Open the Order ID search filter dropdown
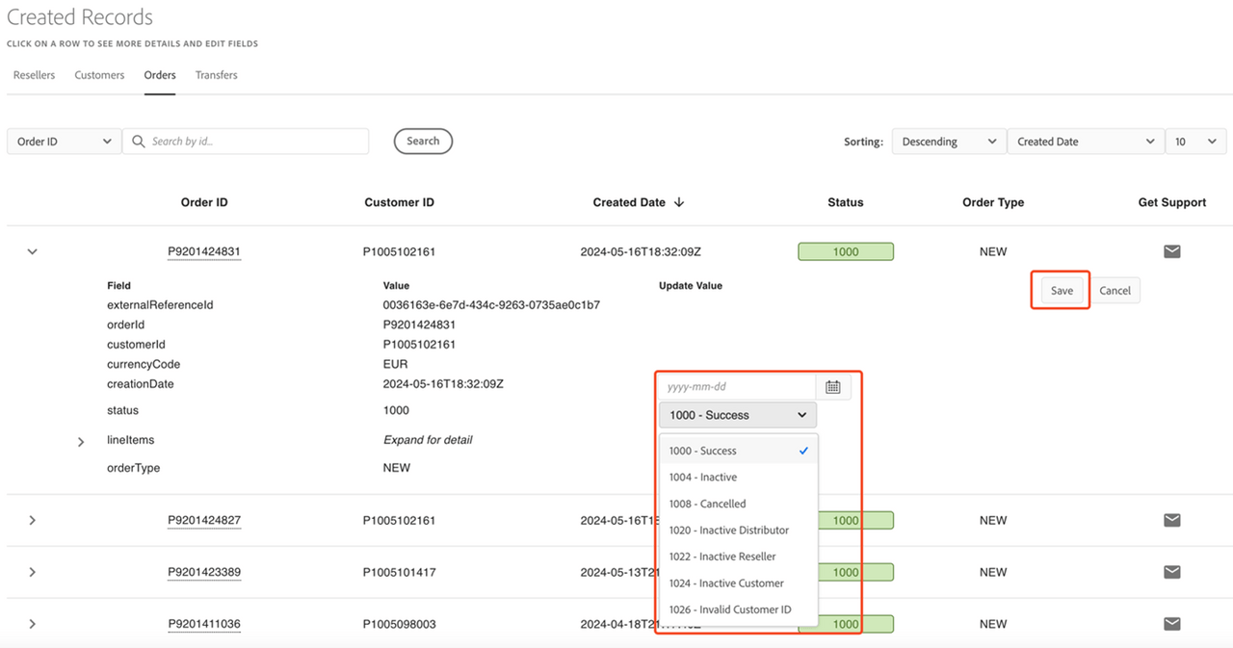Image resolution: width=1233 pixels, height=648 pixels. (x=65, y=142)
